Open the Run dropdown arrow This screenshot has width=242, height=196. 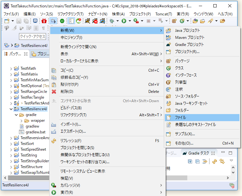(x=130, y=21)
